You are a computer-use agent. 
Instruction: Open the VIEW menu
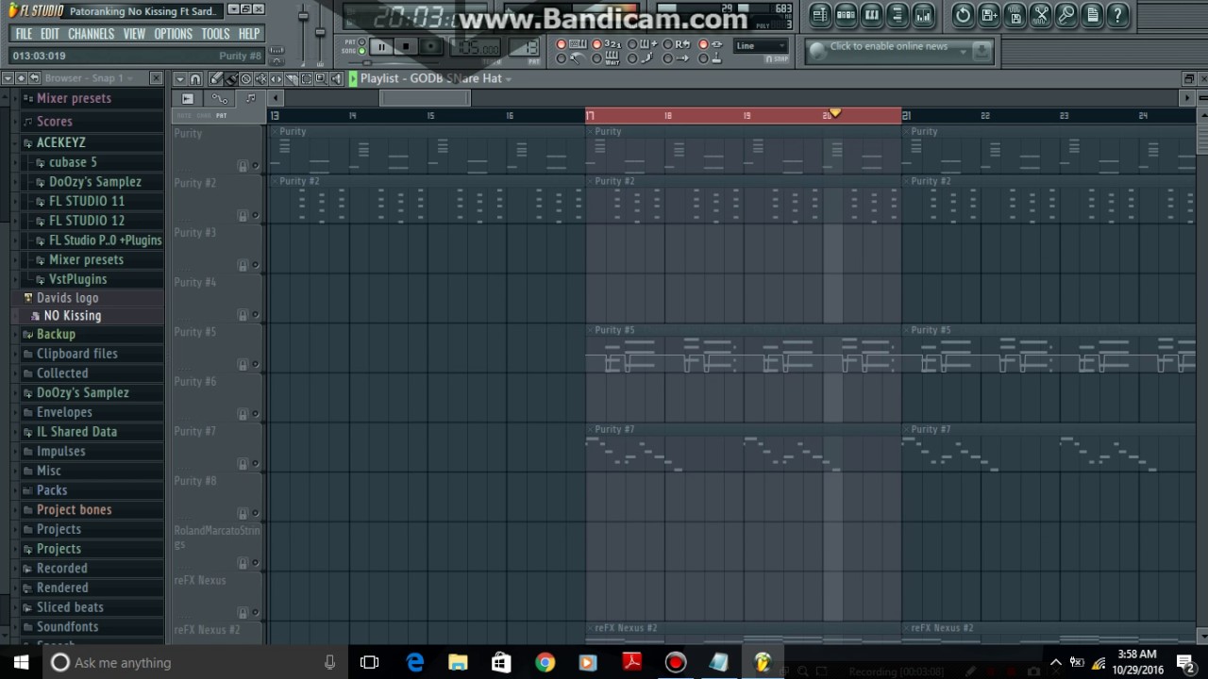(134, 34)
